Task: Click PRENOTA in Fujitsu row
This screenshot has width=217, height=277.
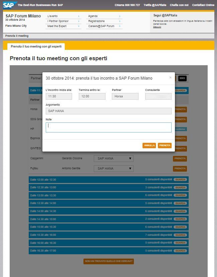Action: [180, 169]
